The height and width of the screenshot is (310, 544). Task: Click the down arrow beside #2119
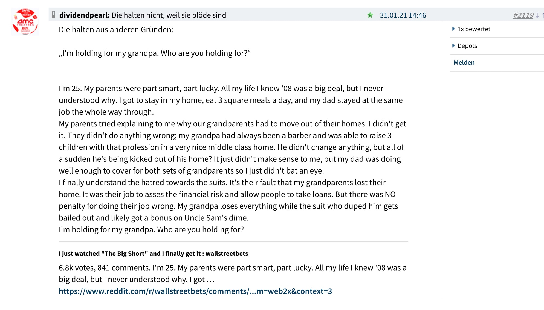point(537,15)
